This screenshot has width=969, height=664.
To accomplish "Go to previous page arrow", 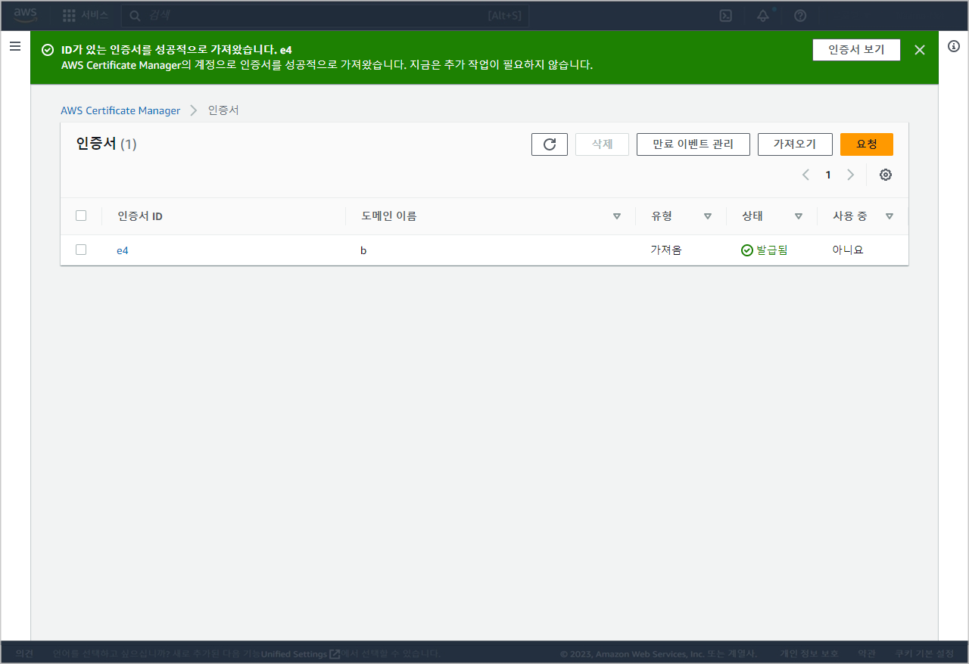I will coord(805,175).
